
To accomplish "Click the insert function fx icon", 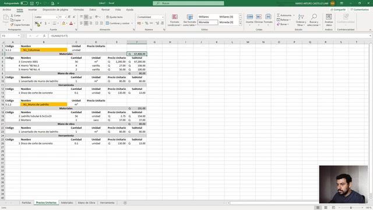I will tap(44, 36).
